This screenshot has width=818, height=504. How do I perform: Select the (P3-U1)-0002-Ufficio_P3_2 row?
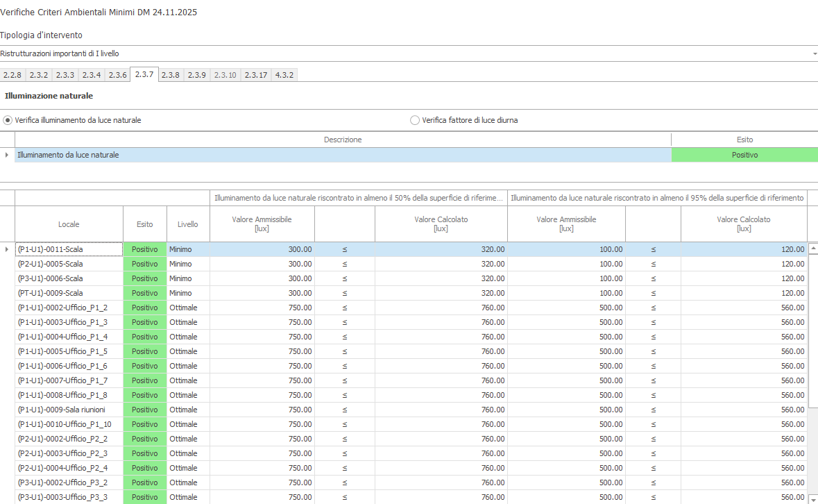(62, 482)
